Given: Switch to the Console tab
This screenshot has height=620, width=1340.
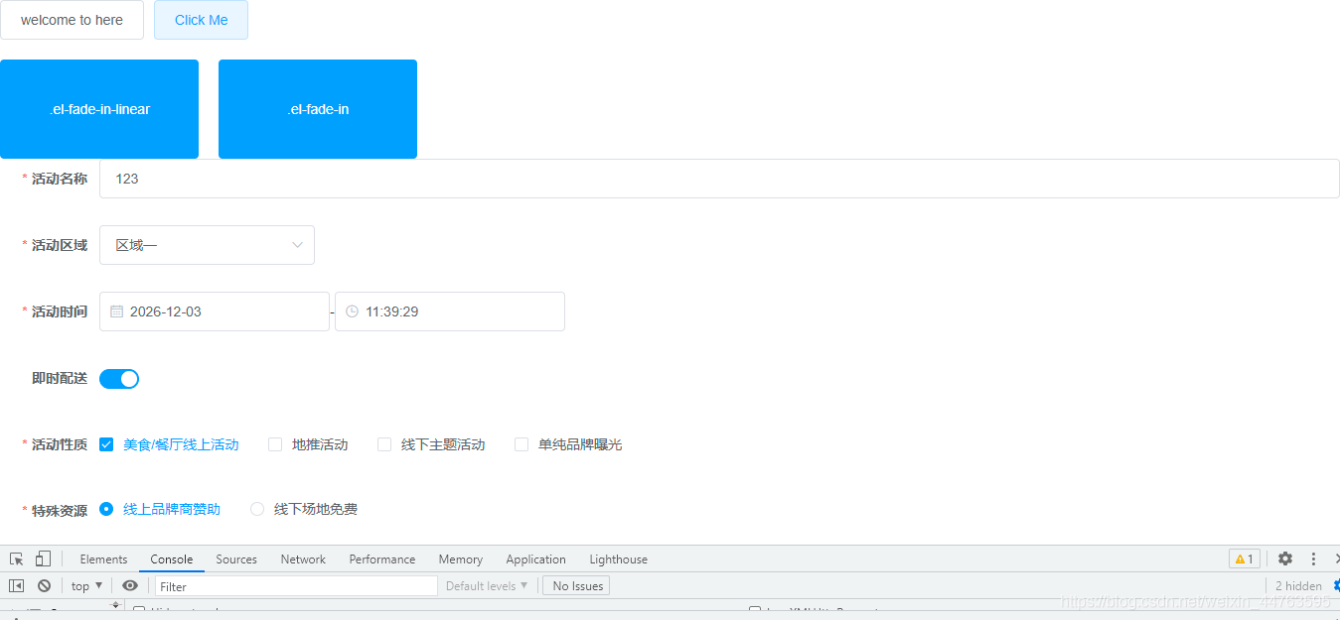Looking at the screenshot, I should 172,558.
